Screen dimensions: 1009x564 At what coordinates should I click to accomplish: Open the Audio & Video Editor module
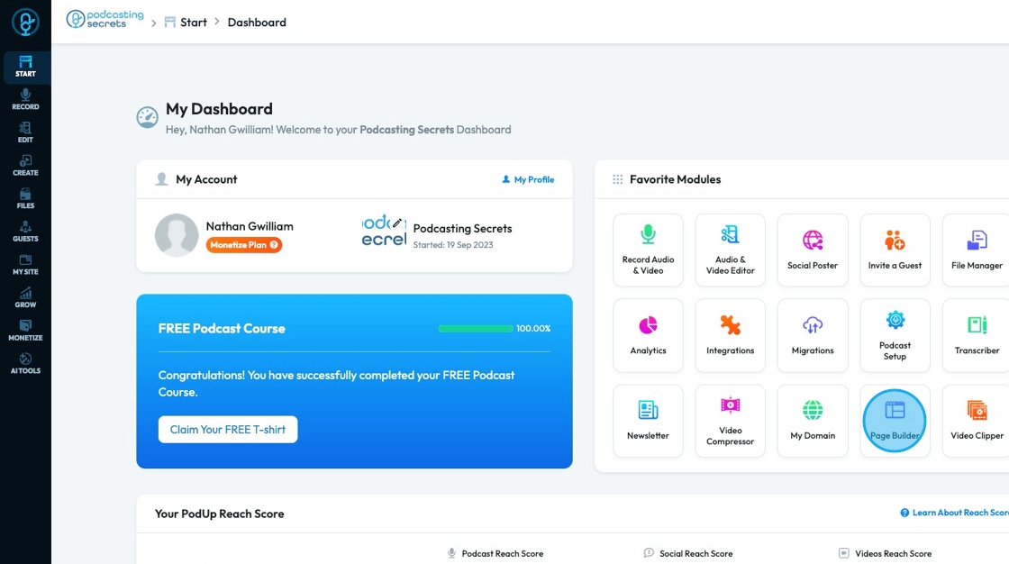[x=731, y=250]
